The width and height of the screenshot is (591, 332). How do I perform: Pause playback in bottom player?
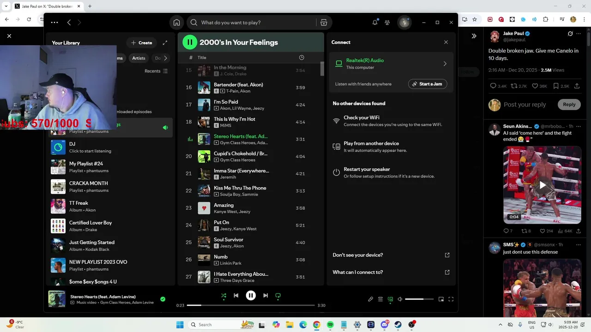pyautogui.click(x=251, y=296)
